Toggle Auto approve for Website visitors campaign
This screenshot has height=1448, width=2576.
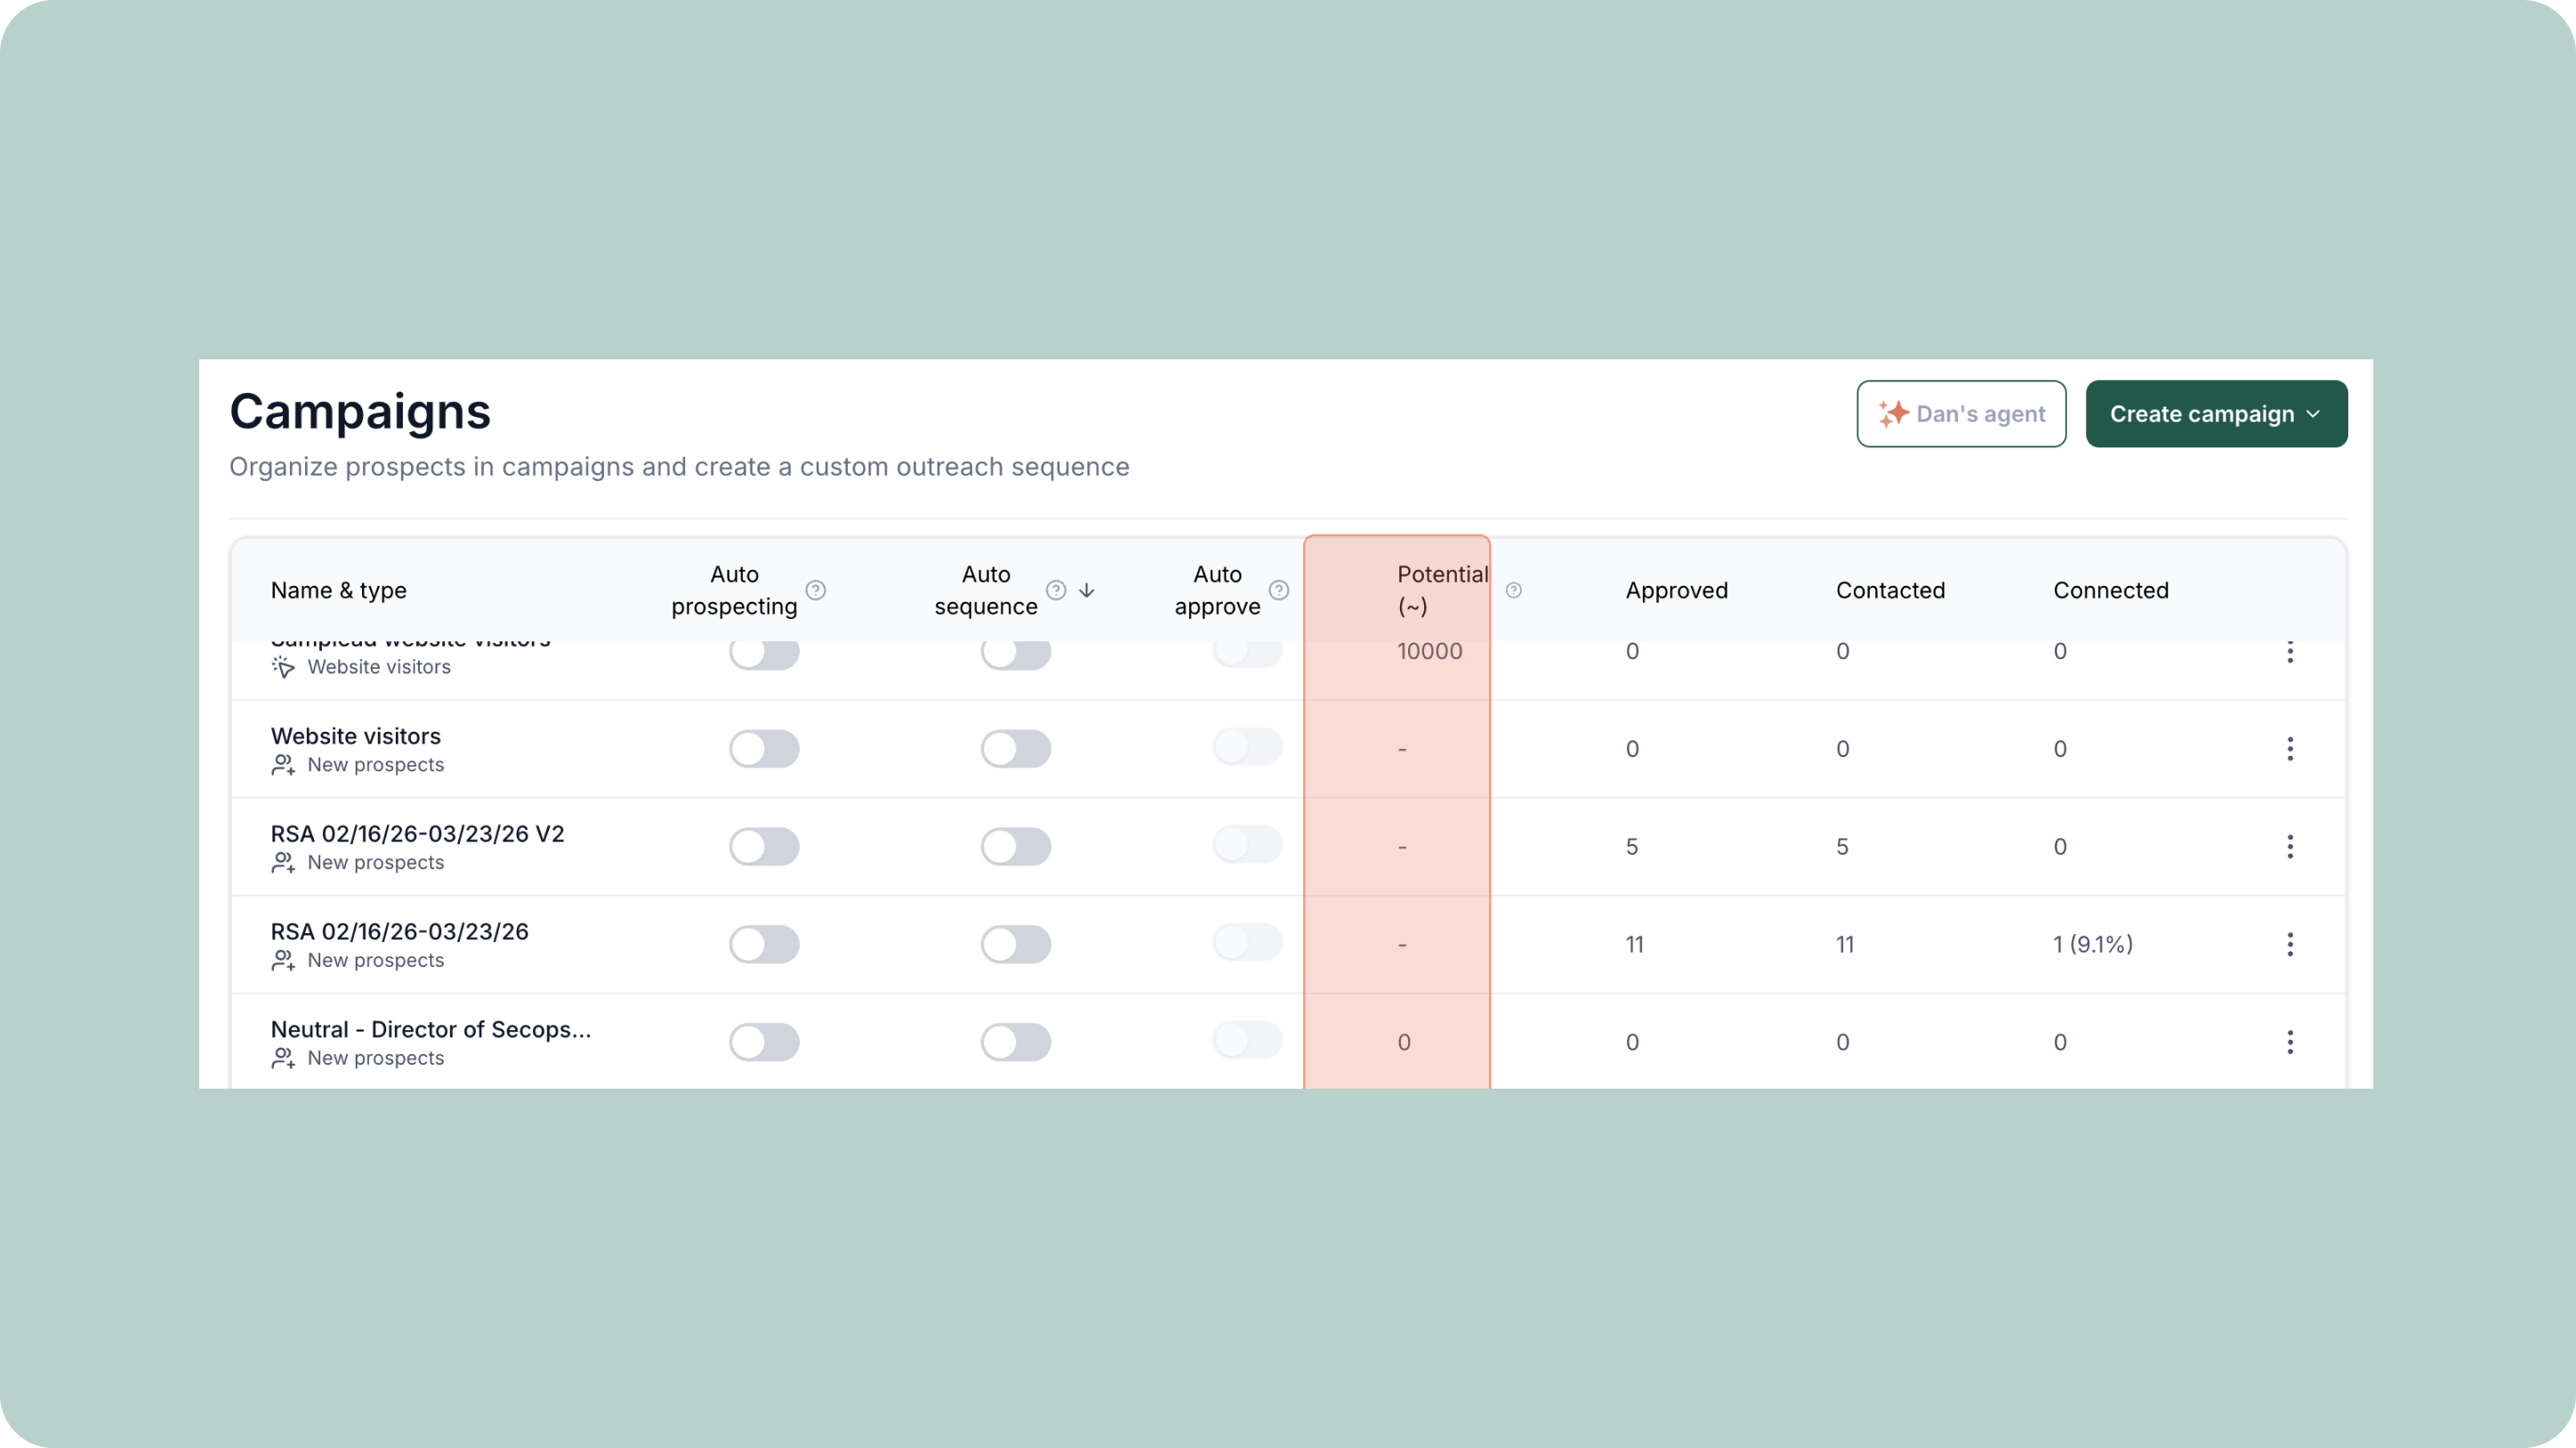point(1248,747)
